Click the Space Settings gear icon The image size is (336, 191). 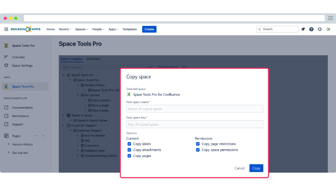(x=6, y=65)
